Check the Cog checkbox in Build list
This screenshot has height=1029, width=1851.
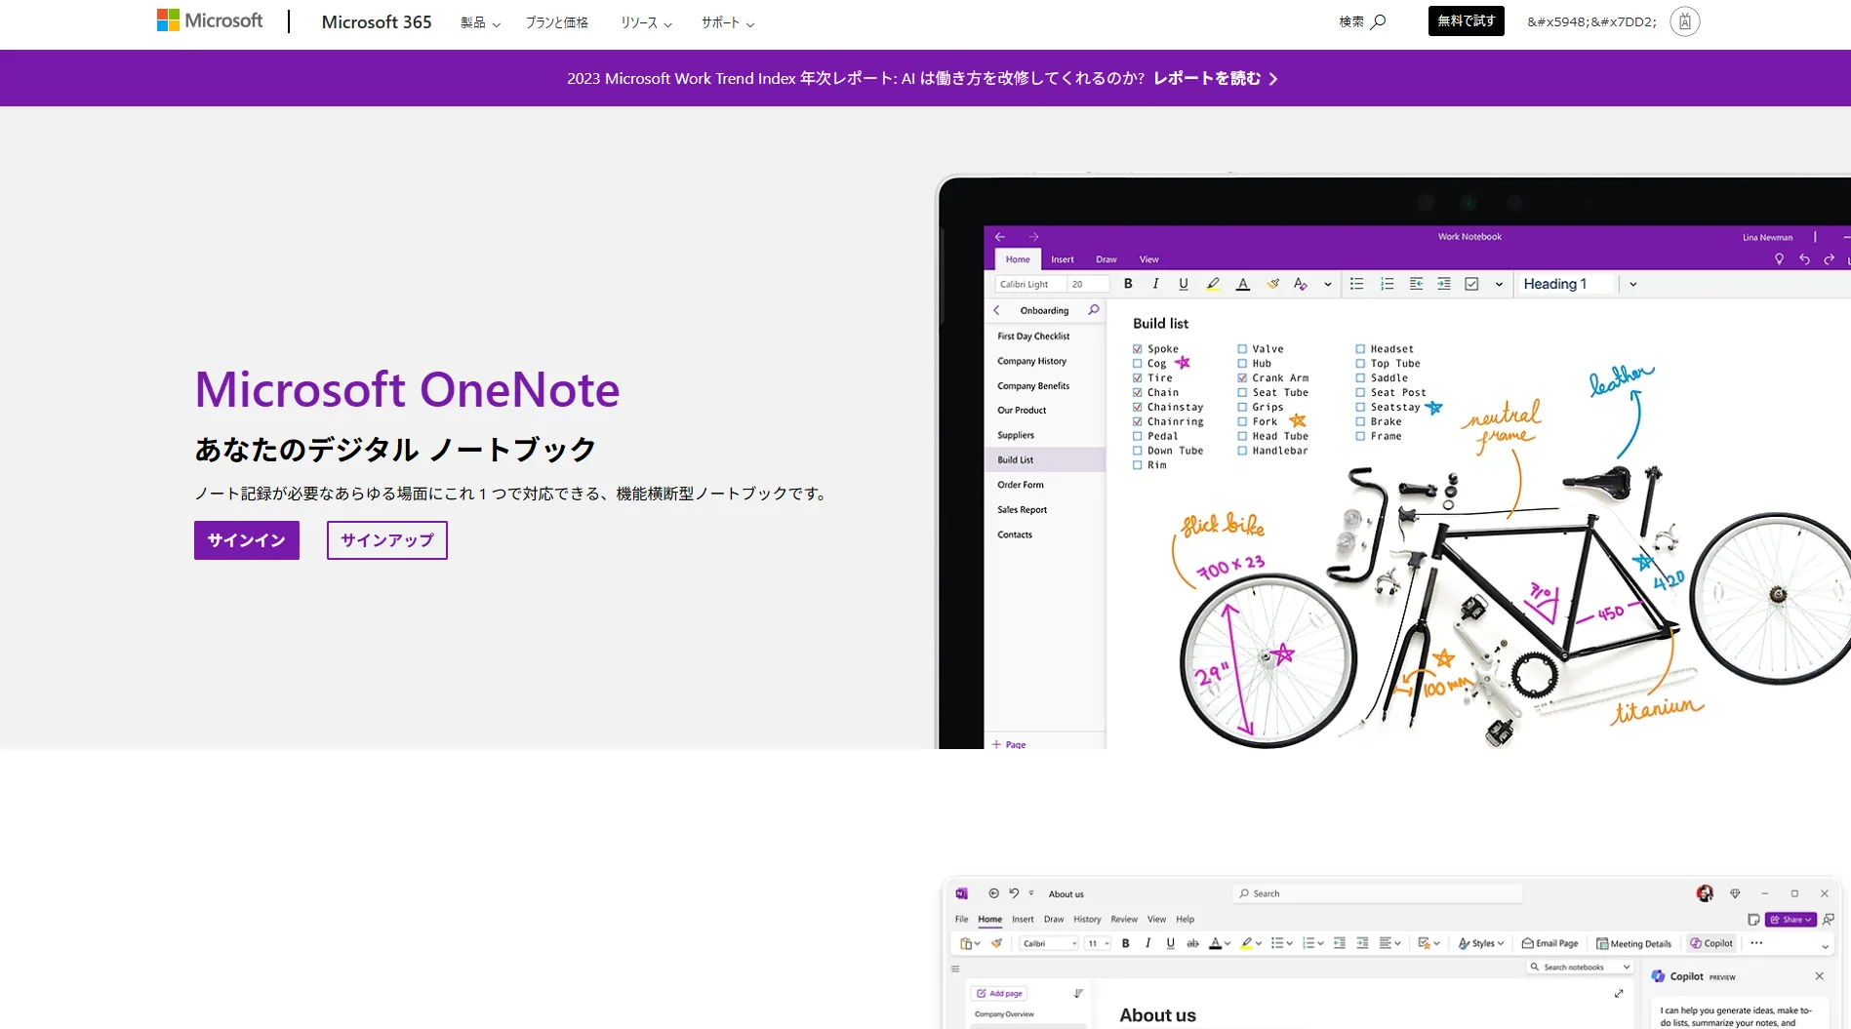click(1138, 363)
